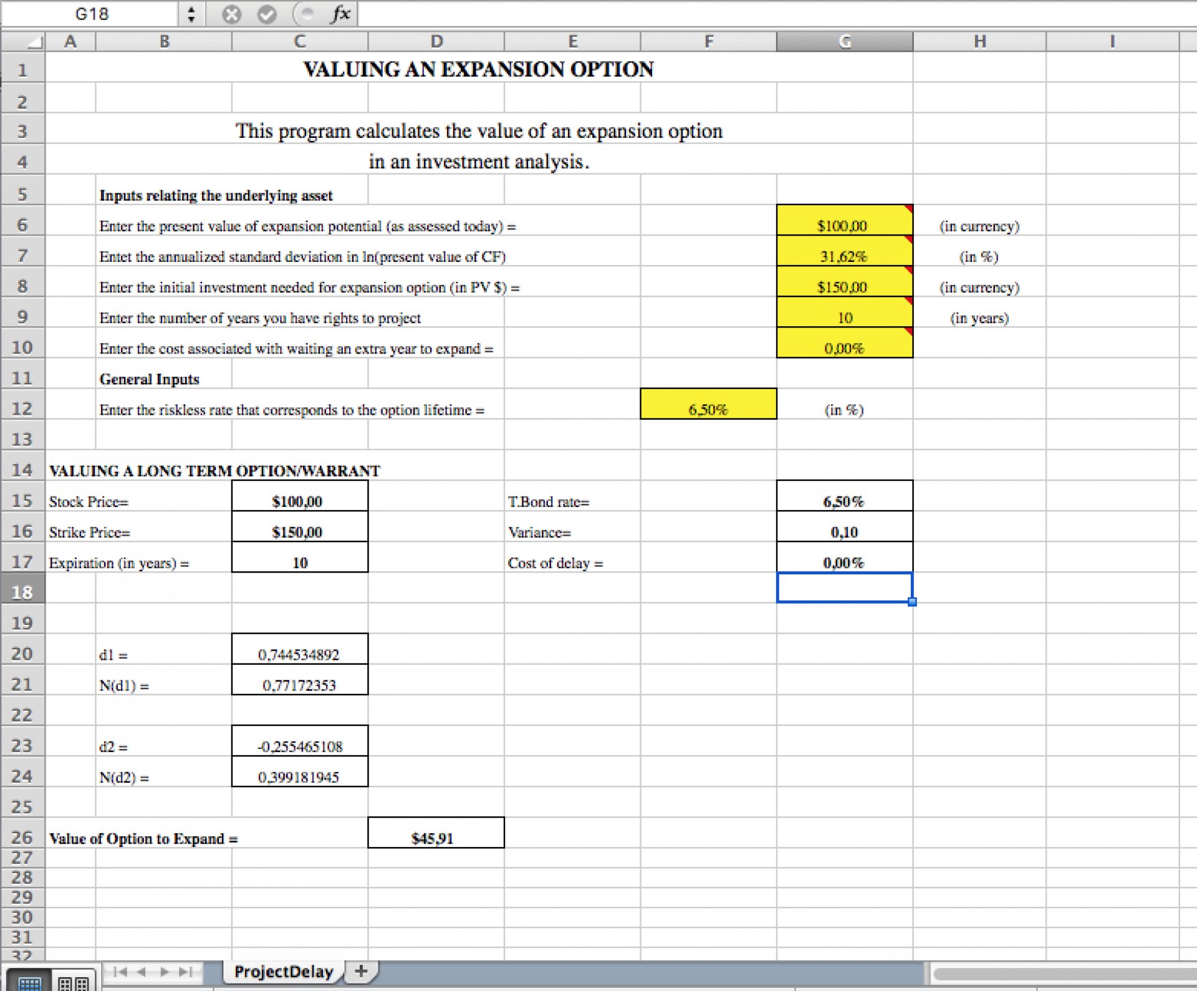Select column I header
1197x991 pixels.
pos(1112,41)
